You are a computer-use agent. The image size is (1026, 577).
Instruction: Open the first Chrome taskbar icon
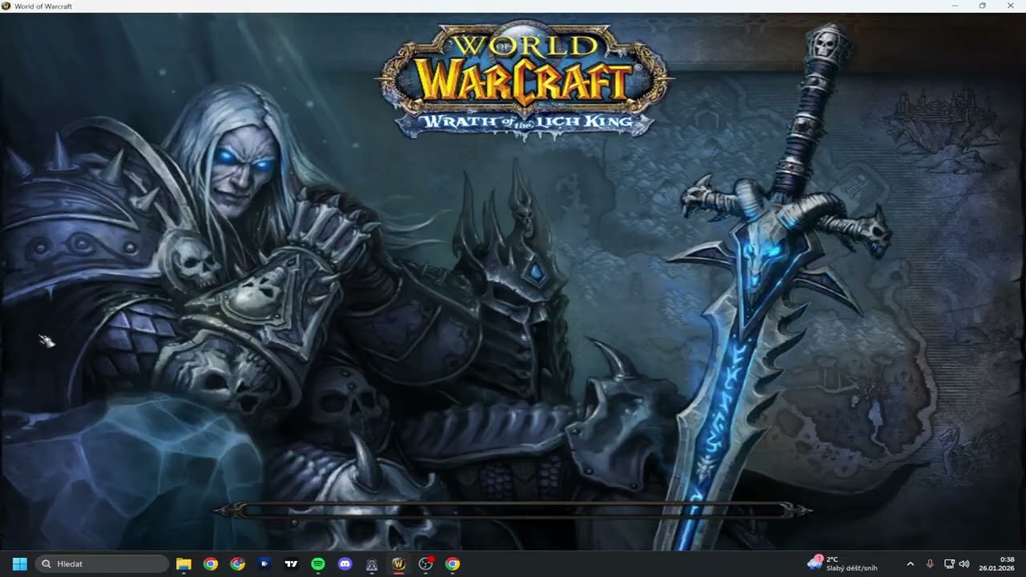point(210,563)
